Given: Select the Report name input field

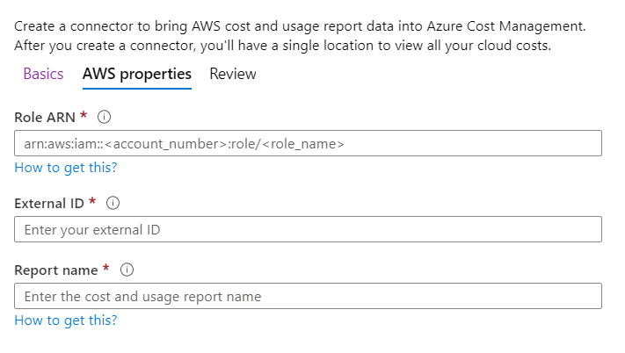Looking at the screenshot, I should (x=309, y=296).
